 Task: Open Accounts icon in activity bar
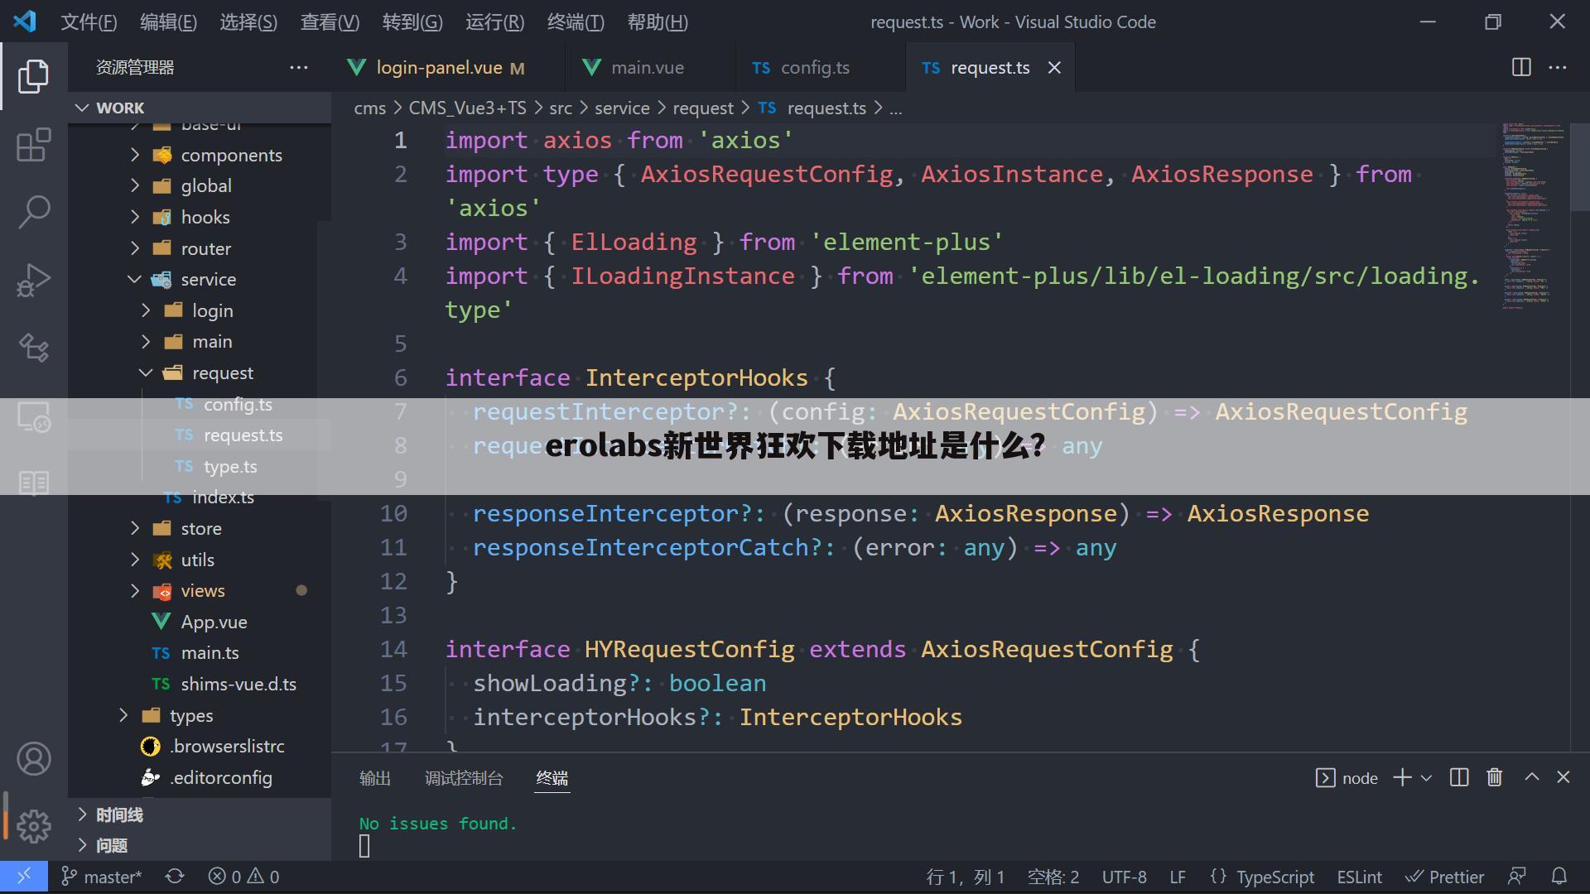(33, 759)
